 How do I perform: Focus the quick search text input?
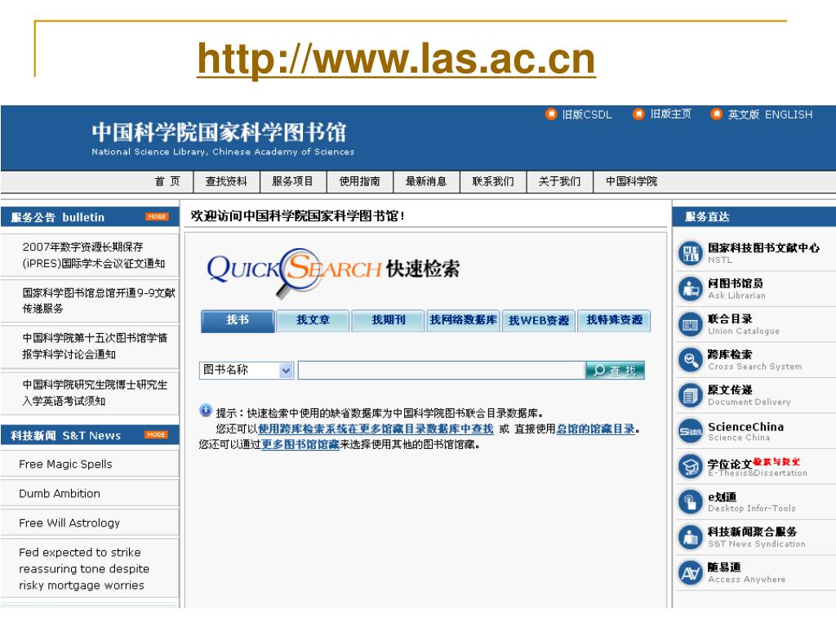pos(442,370)
